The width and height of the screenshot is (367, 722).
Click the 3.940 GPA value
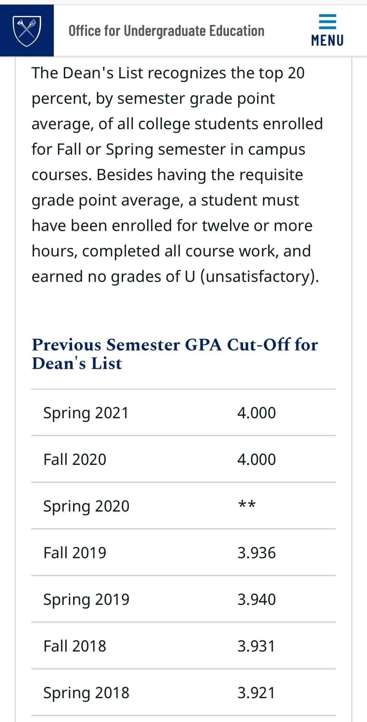tap(257, 599)
